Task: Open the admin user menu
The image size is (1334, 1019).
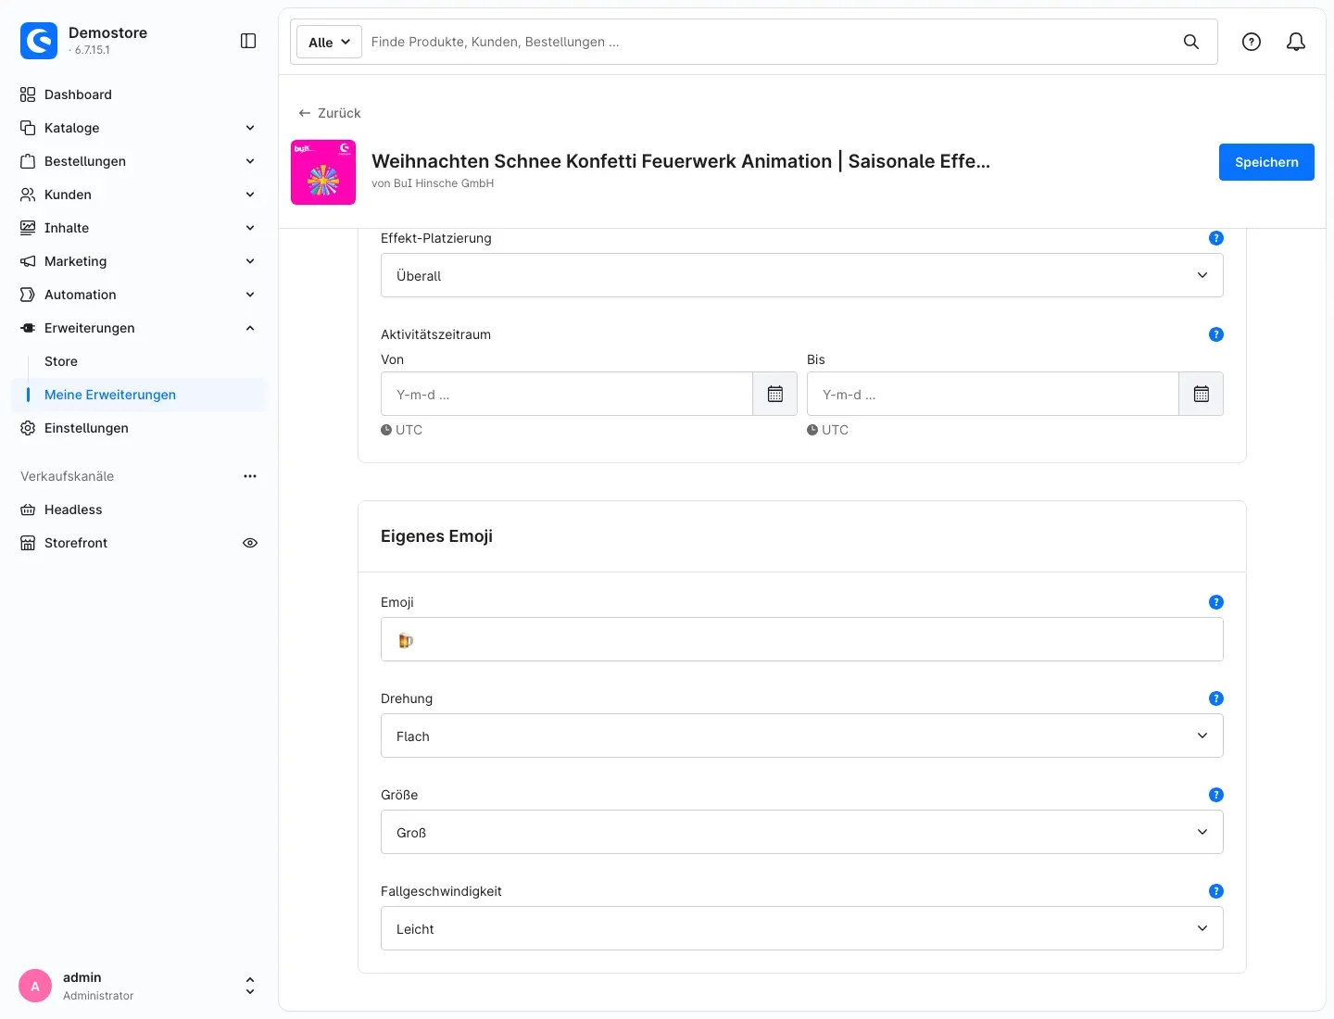Action: pos(139,987)
